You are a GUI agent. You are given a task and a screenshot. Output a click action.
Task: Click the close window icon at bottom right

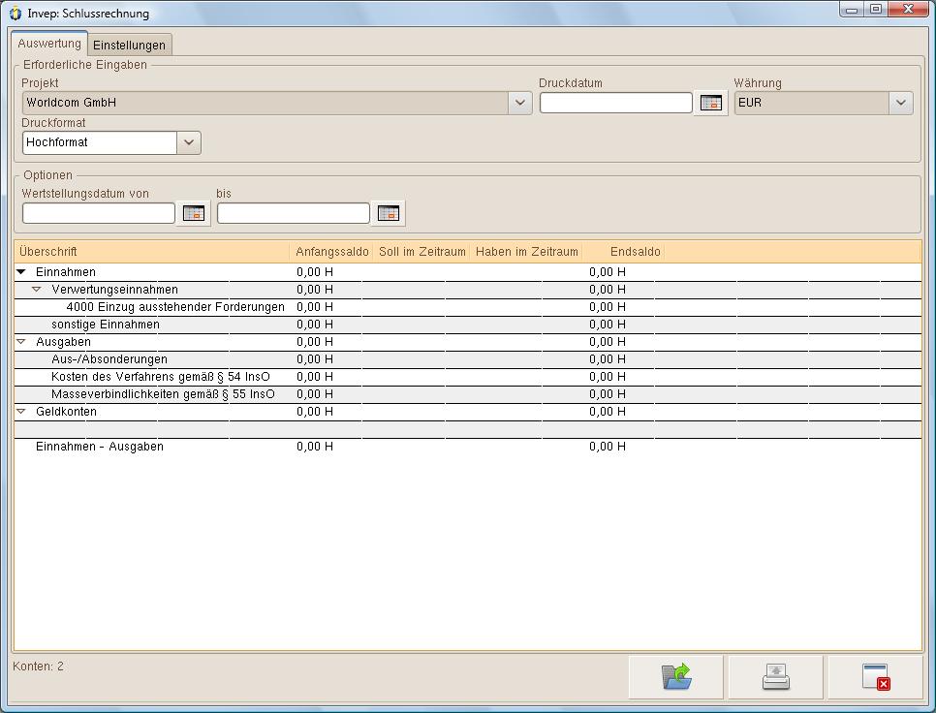[x=876, y=677]
